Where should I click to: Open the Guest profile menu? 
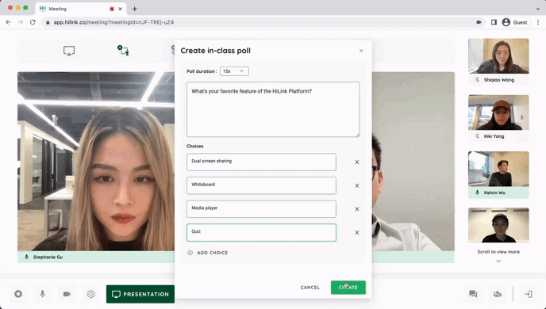[x=516, y=22]
